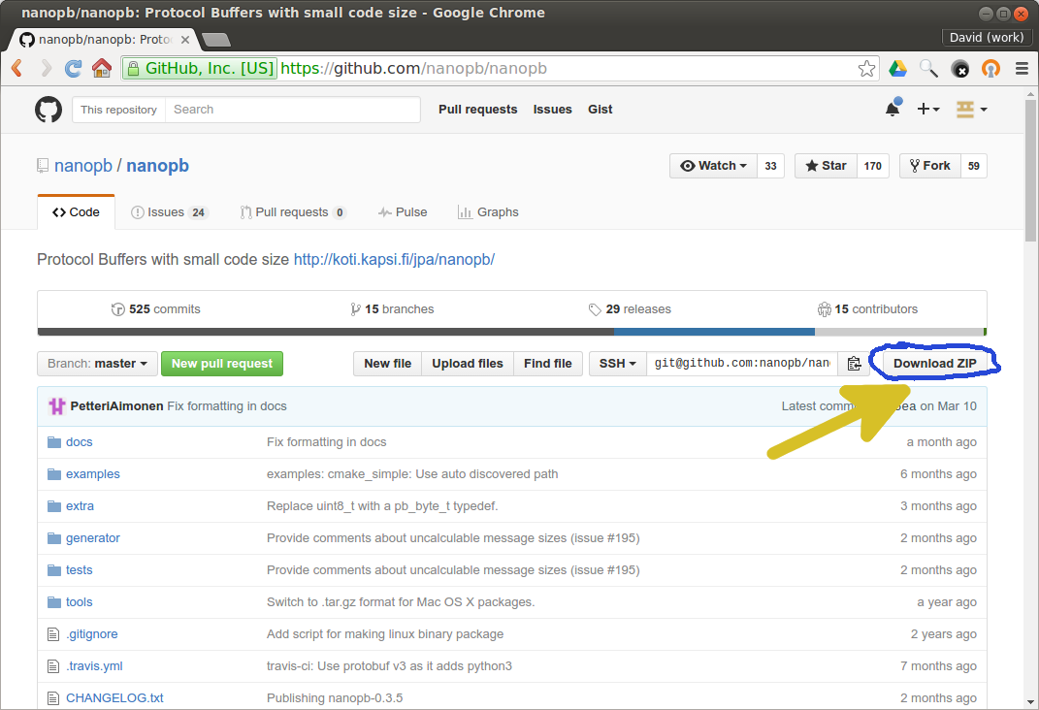Copy the clone URL with the clipboard icon
Viewport: 1039px width, 710px height.
(x=854, y=364)
